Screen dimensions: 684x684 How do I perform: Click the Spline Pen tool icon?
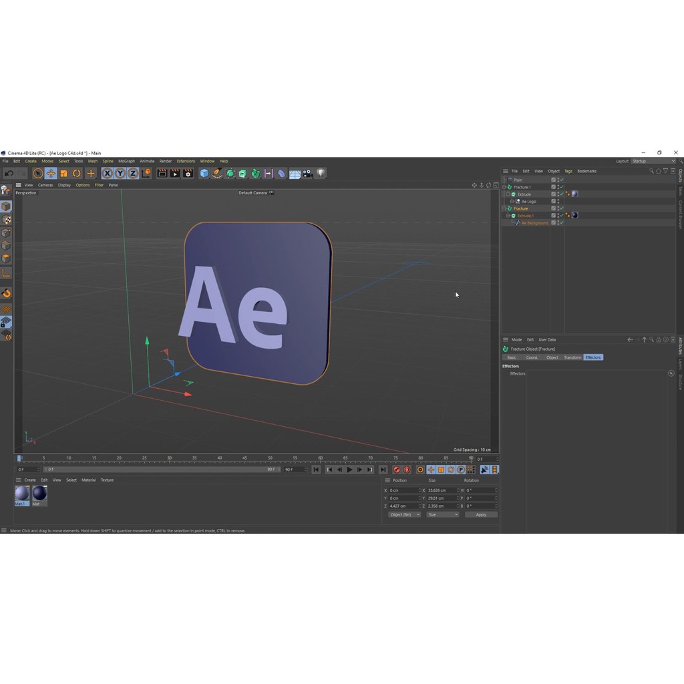click(217, 173)
